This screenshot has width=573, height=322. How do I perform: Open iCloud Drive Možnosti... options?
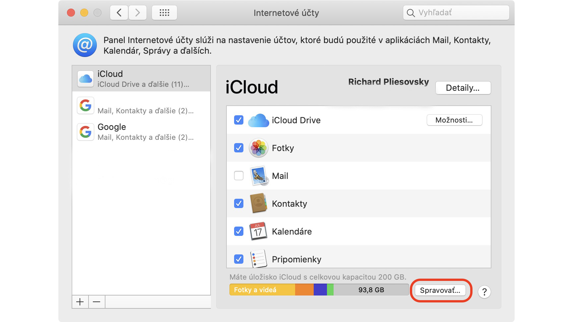454,120
